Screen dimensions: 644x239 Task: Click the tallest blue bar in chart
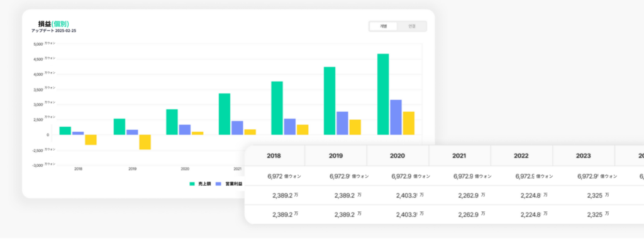coord(396,117)
